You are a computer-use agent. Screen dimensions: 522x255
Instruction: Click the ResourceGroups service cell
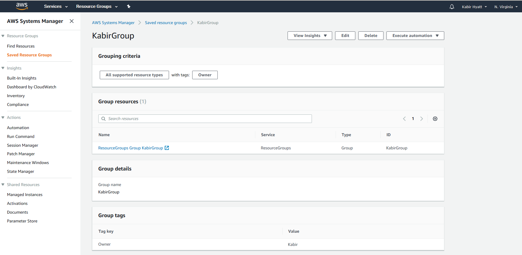tap(276, 148)
